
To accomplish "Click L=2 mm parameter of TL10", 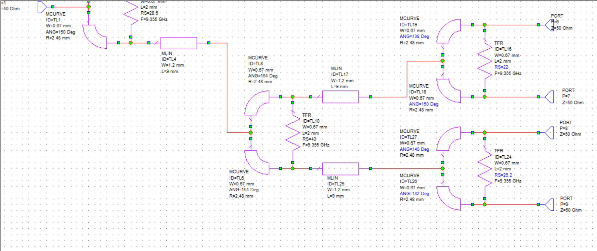I will point(311,133).
